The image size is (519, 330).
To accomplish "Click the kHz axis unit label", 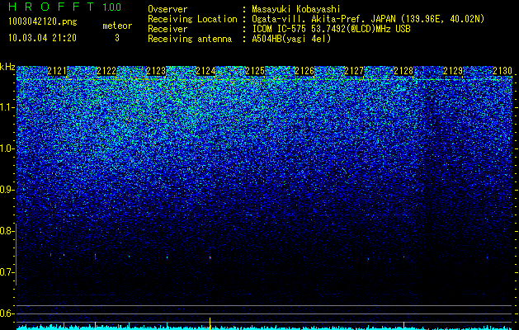I will (7, 67).
